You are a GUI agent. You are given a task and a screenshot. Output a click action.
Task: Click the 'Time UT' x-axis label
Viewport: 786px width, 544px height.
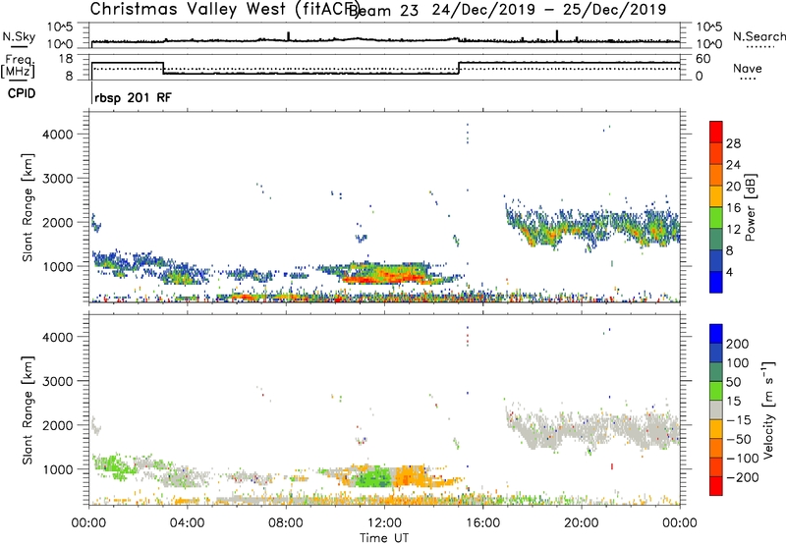click(384, 538)
